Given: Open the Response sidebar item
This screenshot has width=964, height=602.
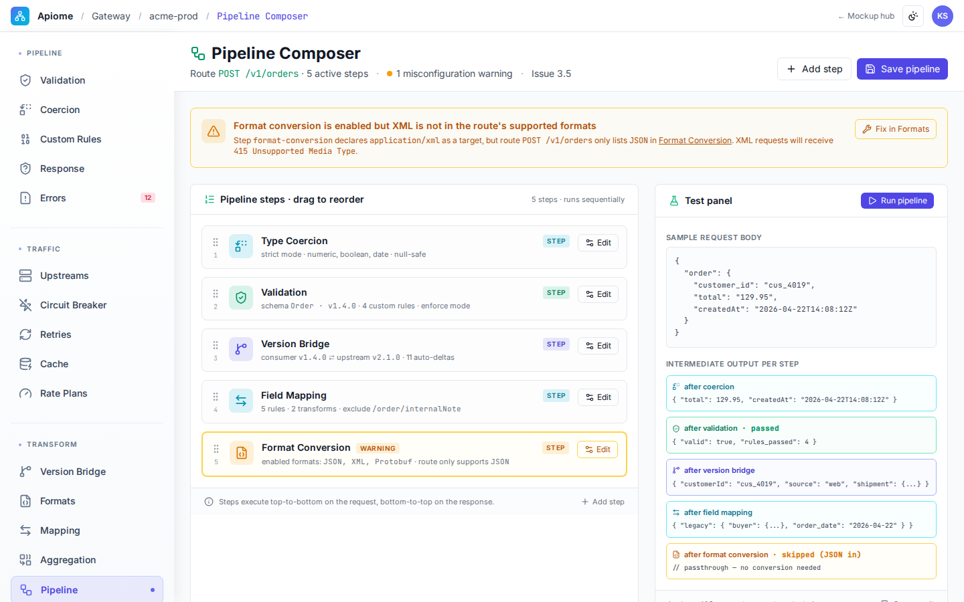Looking at the screenshot, I should coord(87,169).
